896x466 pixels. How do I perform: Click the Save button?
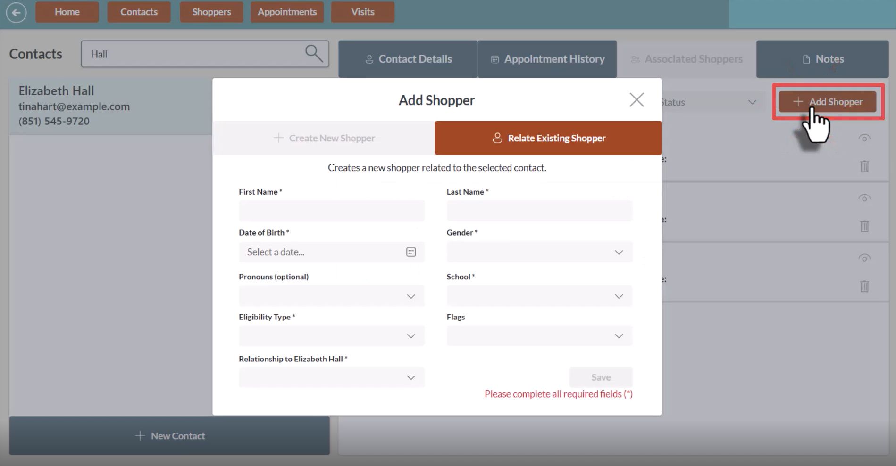(x=601, y=377)
